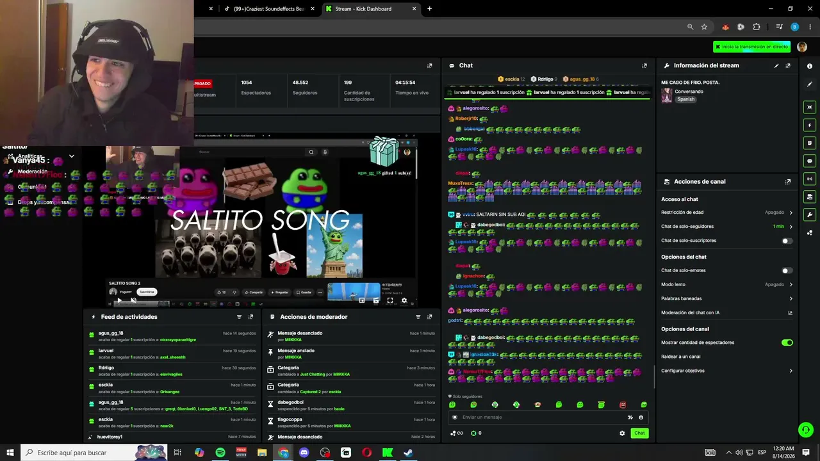Click tiagocoppa suspension moderator entry
820x461 pixels.
click(x=352, y=423)
